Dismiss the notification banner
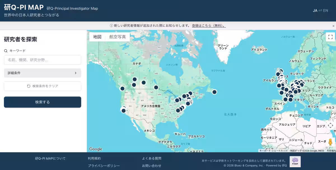Image resolution: width=336 pixels, height=170 pixels. pos(333,26)
